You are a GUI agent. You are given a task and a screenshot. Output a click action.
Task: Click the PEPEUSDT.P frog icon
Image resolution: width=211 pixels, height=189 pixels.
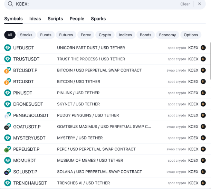click(7, 150)
